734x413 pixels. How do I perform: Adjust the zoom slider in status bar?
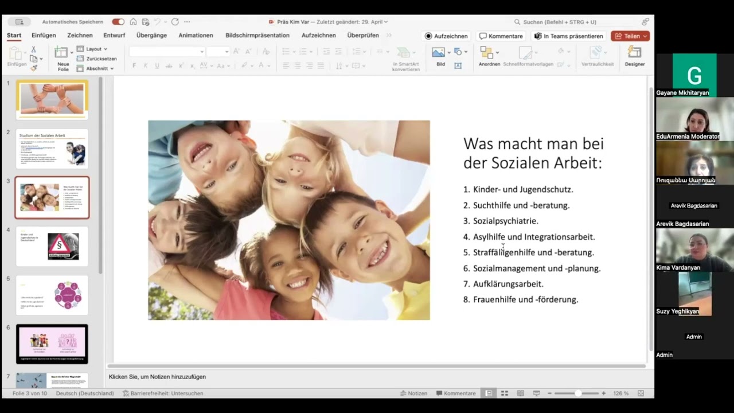577,393
